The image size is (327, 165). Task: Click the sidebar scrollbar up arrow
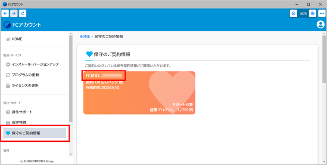tap(71, 34)
